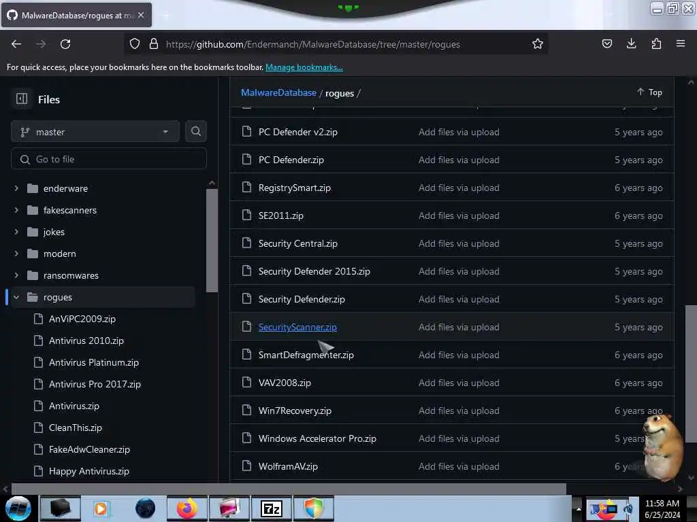Click the Go to file search field
Image resolution: width=697 pixels, height=522 pixels.
coord(109,159)
